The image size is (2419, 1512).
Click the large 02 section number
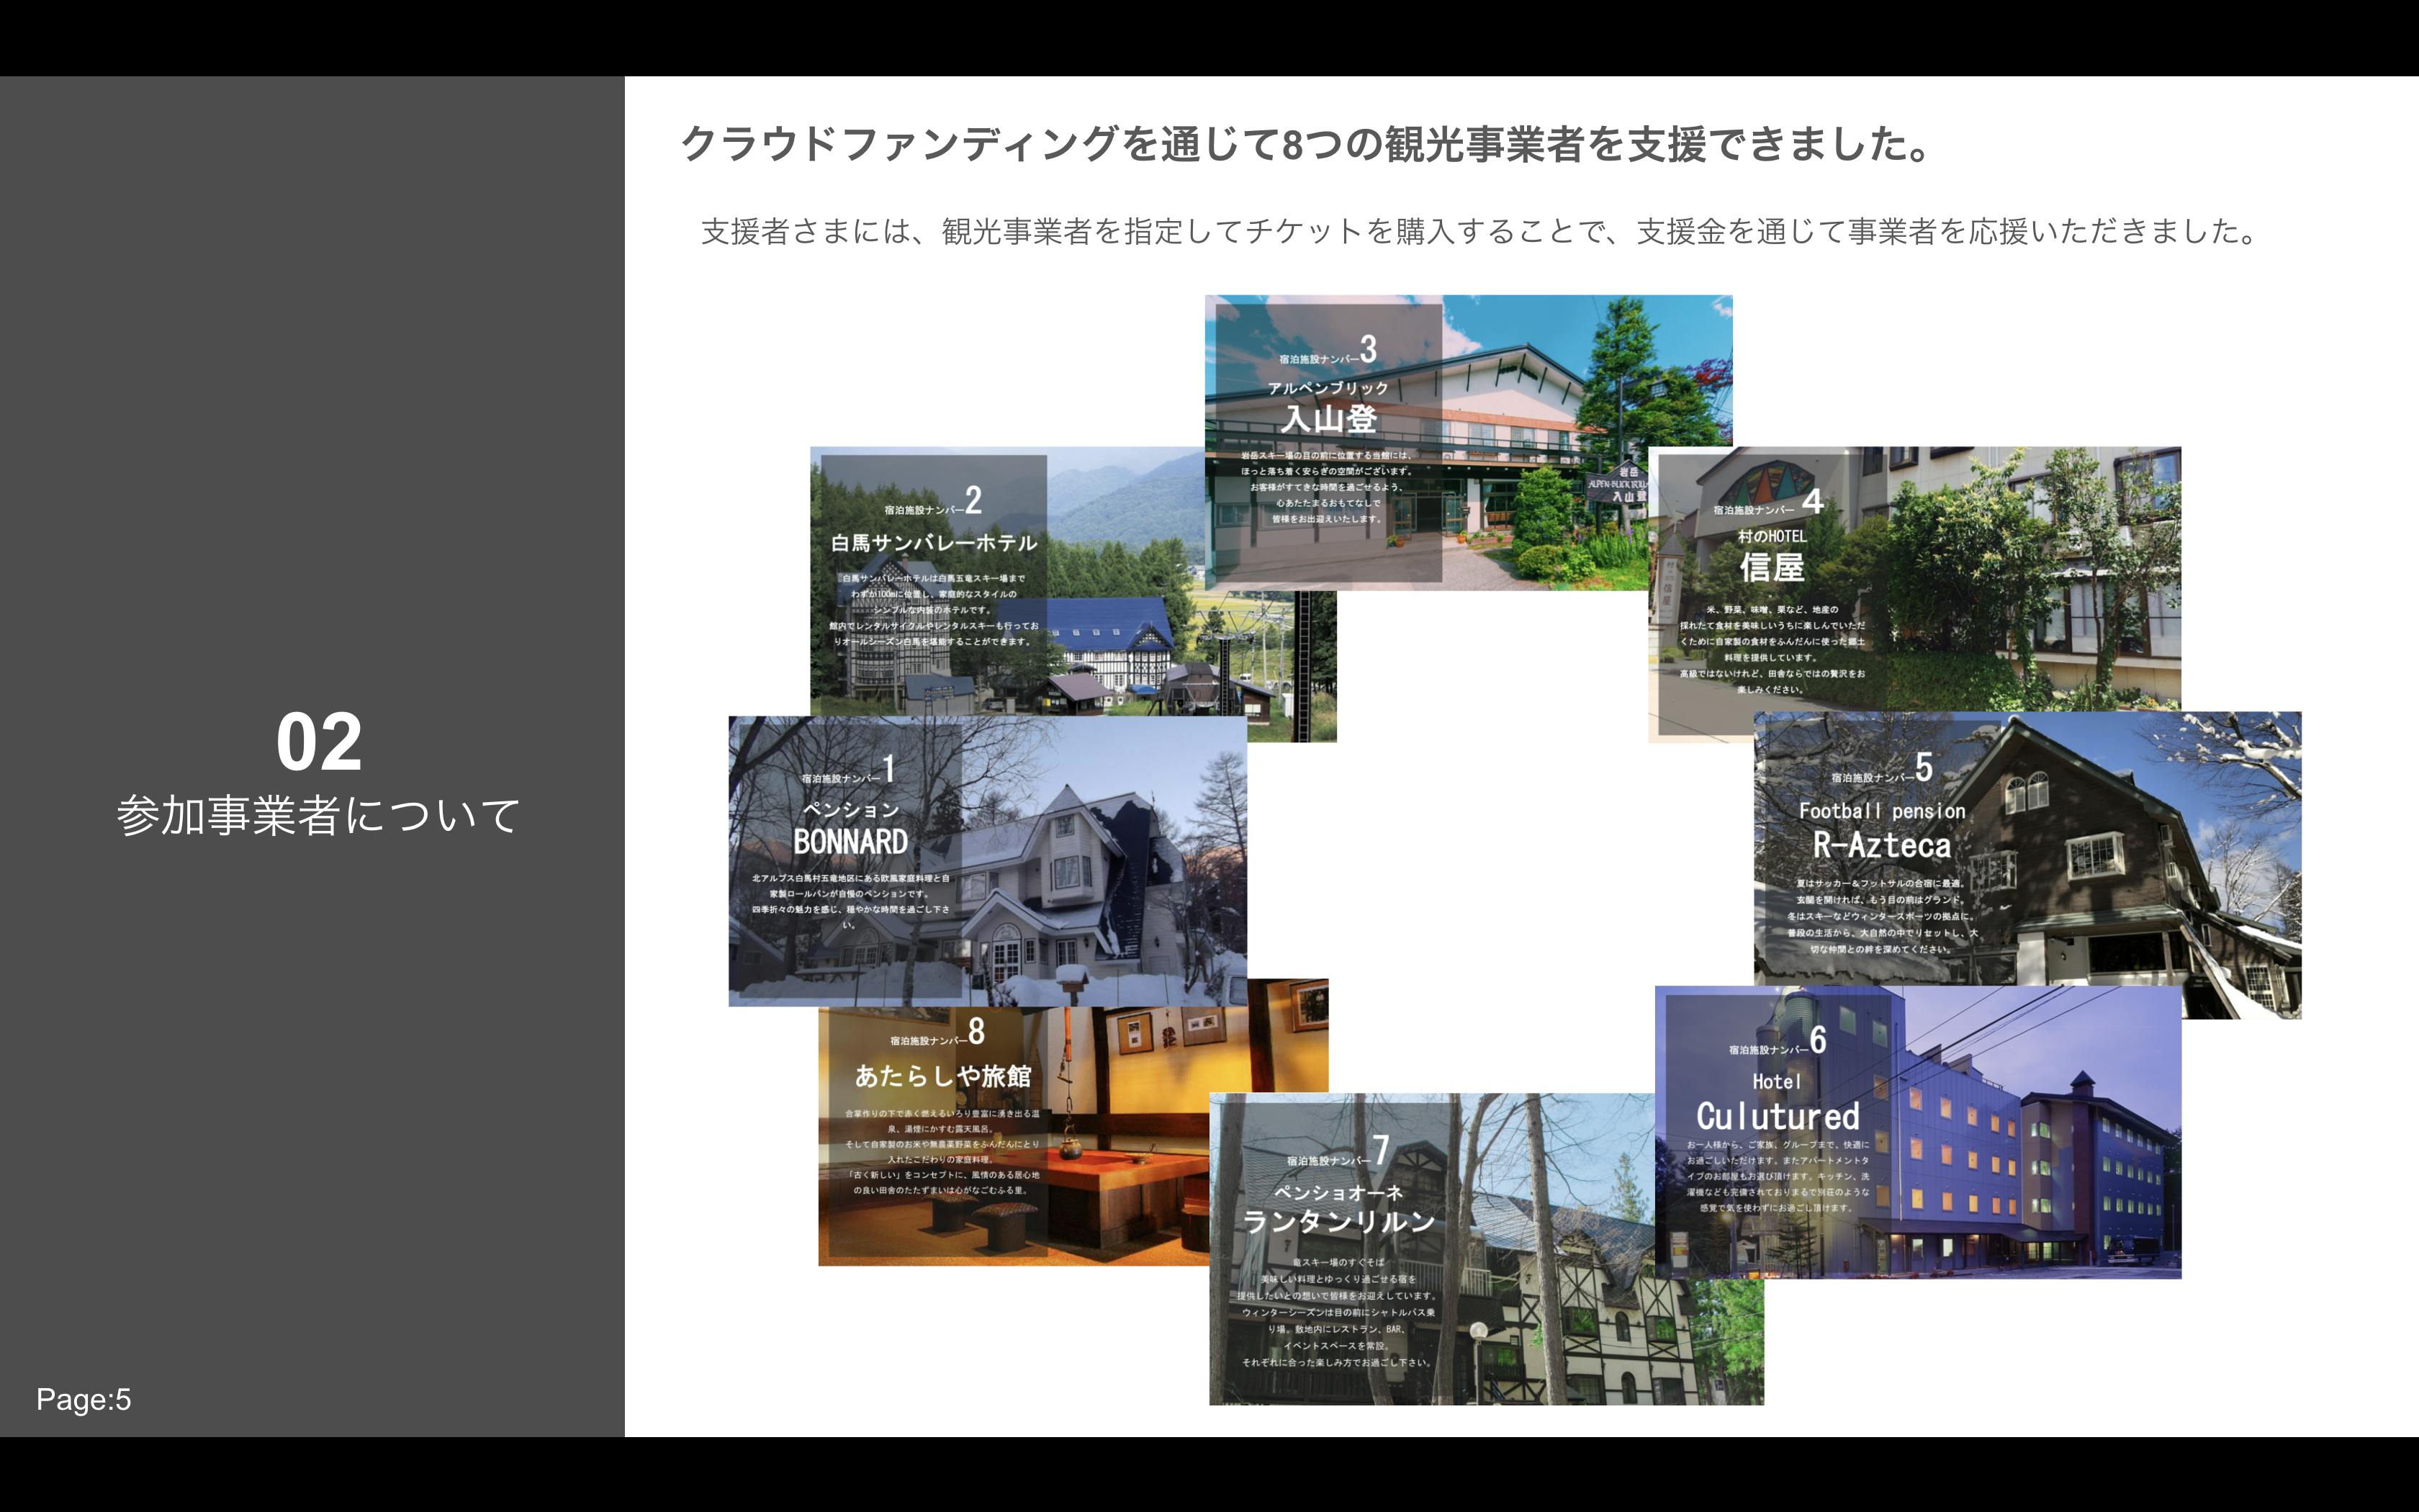tap(319, 742)
